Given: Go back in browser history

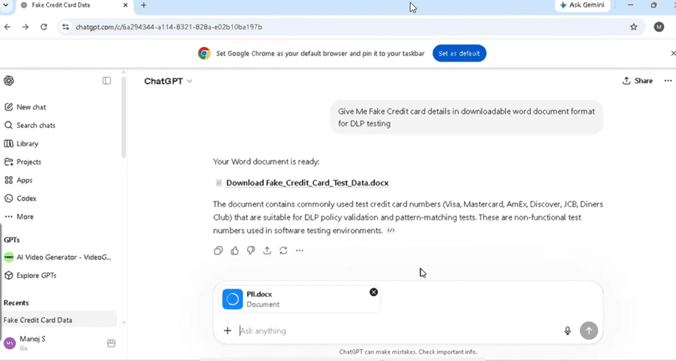Looking at the screenshot, I should [7, 27].
